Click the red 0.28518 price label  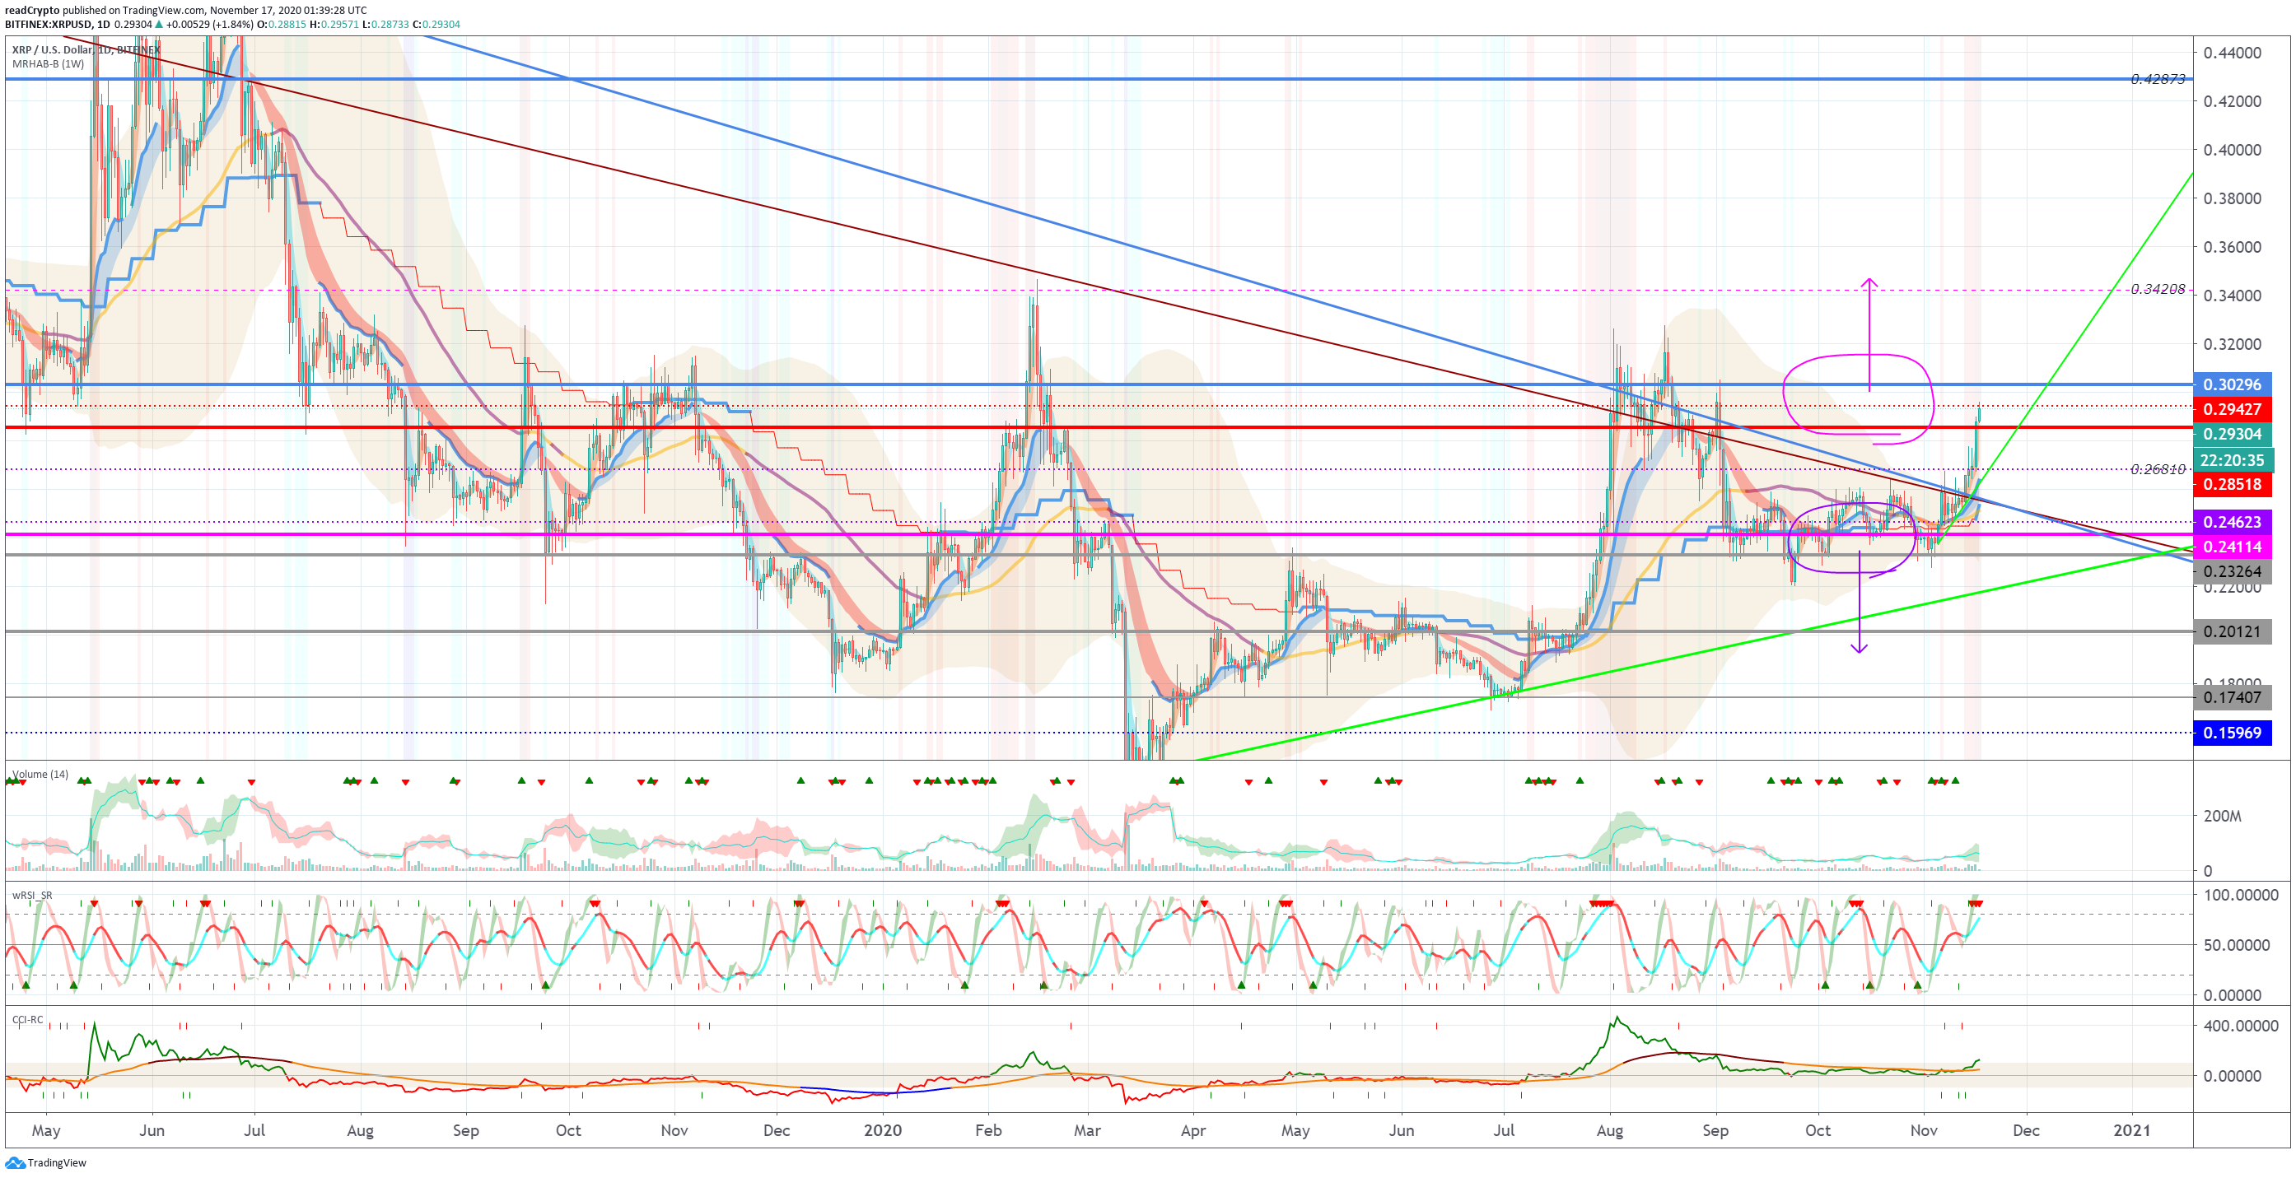[x=2232, y=485]
